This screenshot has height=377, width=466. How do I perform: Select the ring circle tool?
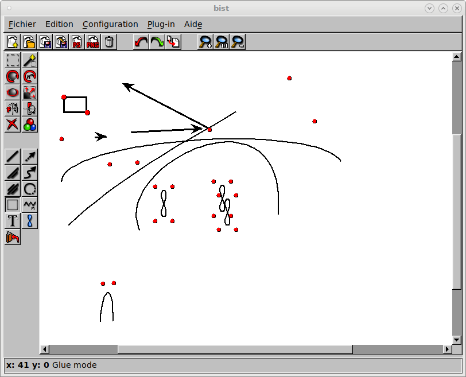(30, 189)
